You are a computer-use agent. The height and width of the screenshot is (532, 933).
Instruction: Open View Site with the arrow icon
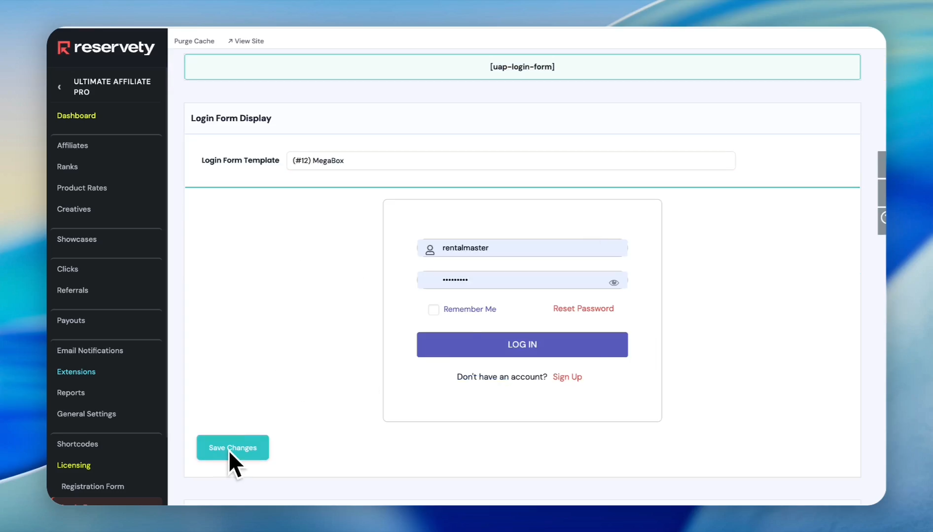(230, 41)
